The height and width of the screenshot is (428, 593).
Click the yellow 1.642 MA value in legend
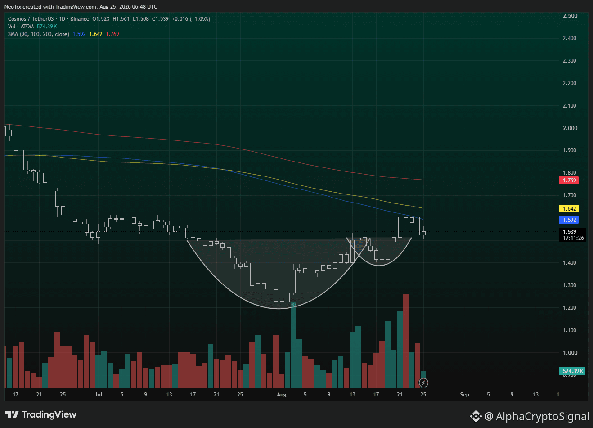(96, 34)
